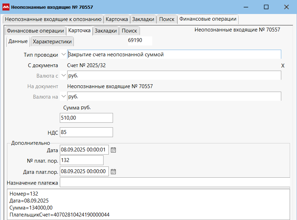Click the application logo in title bar
The height and width of the screenshot is (220, 297).
6,7
